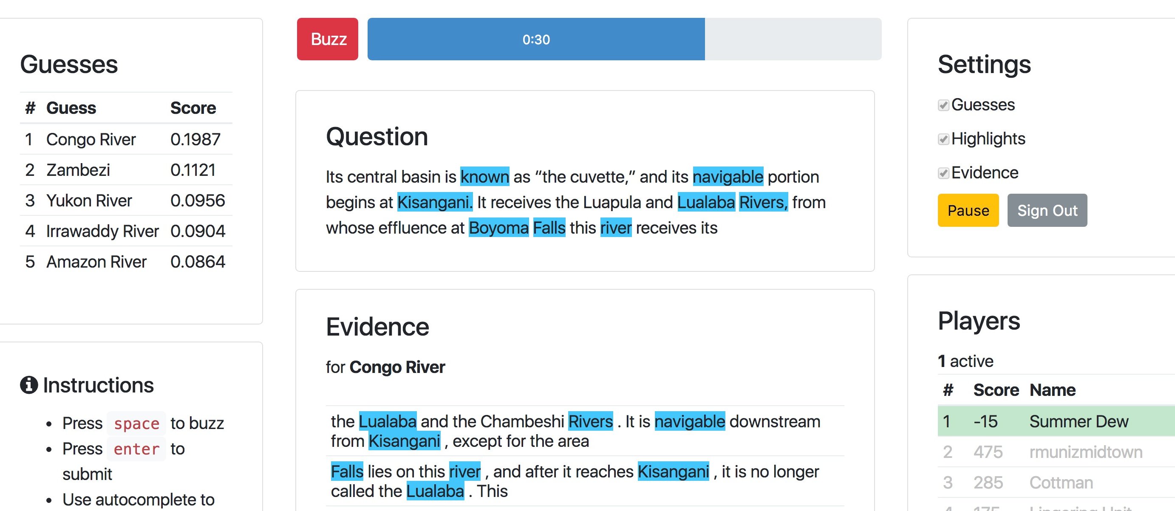Screen dimensions: 1175x511
Task: Click the info icon beside Instructions
Action: click(29, 385)
